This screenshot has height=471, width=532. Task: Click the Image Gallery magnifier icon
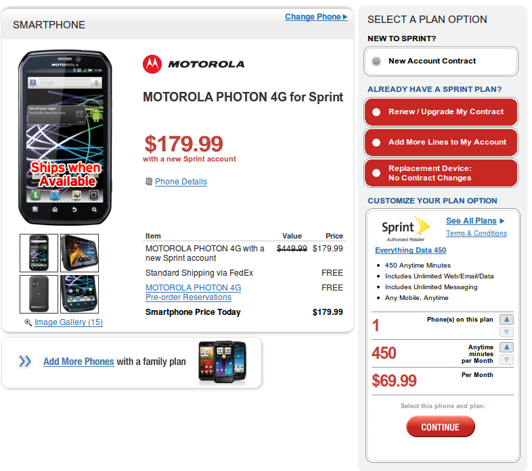pos(28,323)
